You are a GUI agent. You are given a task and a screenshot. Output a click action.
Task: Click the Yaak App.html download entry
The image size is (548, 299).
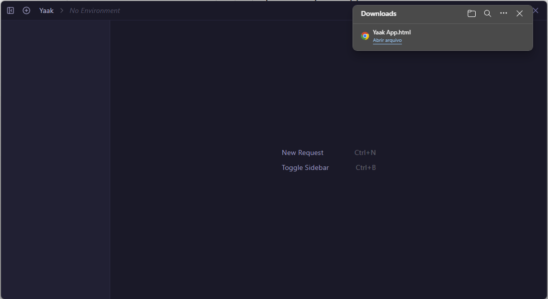391,32
